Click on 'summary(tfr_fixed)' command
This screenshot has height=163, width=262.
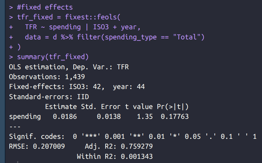[53, 57]
